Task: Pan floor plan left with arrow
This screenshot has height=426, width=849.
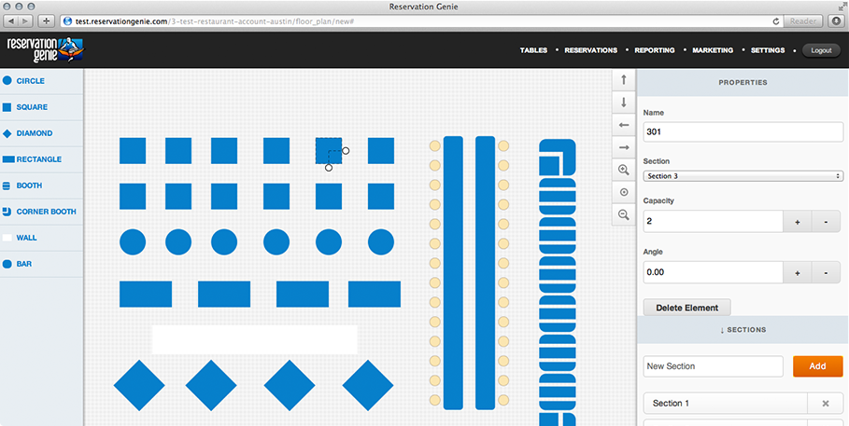Action: (624, 125)
